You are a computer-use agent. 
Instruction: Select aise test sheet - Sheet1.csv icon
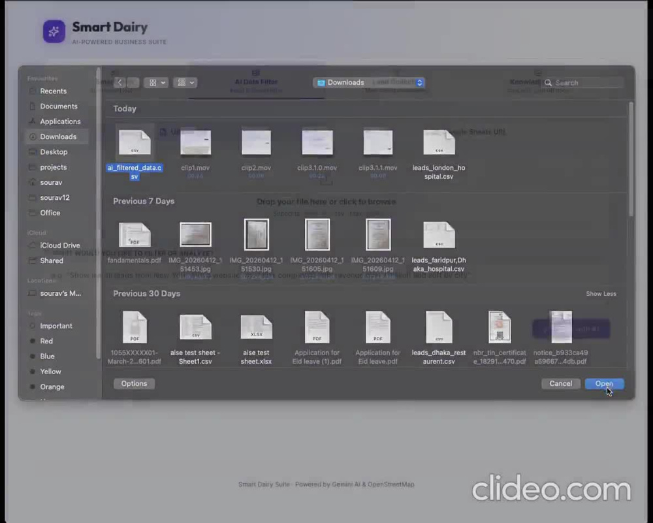[195, 327]
